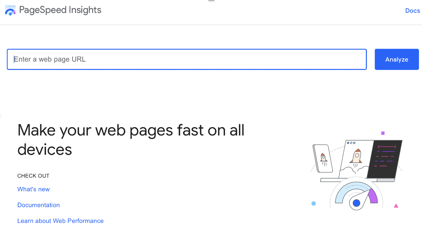The height and width of the screenshot is (229, 422).
Task: Open the Docs link
Action: 412,11
